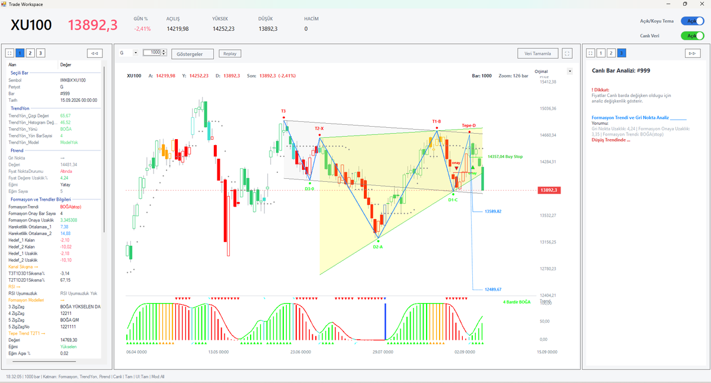Click the 13589.82 target level label
Image resolution: width=711 pixels, height=383 pixels.
pos(493,211)
